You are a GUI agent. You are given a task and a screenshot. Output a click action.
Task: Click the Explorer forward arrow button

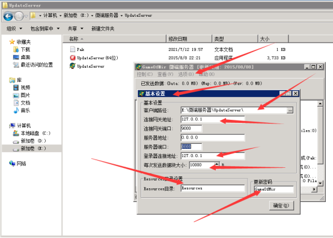tap(19, 16)
